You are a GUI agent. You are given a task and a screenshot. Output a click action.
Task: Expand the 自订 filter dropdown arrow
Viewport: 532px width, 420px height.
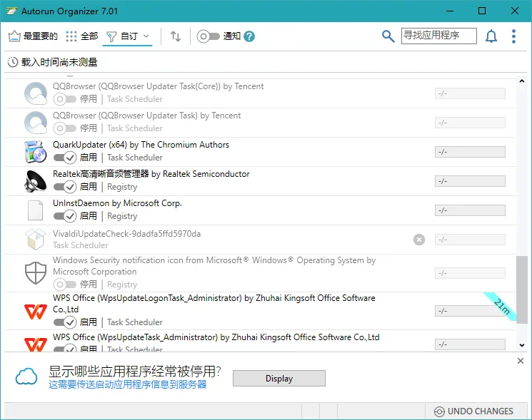[146, 36]
